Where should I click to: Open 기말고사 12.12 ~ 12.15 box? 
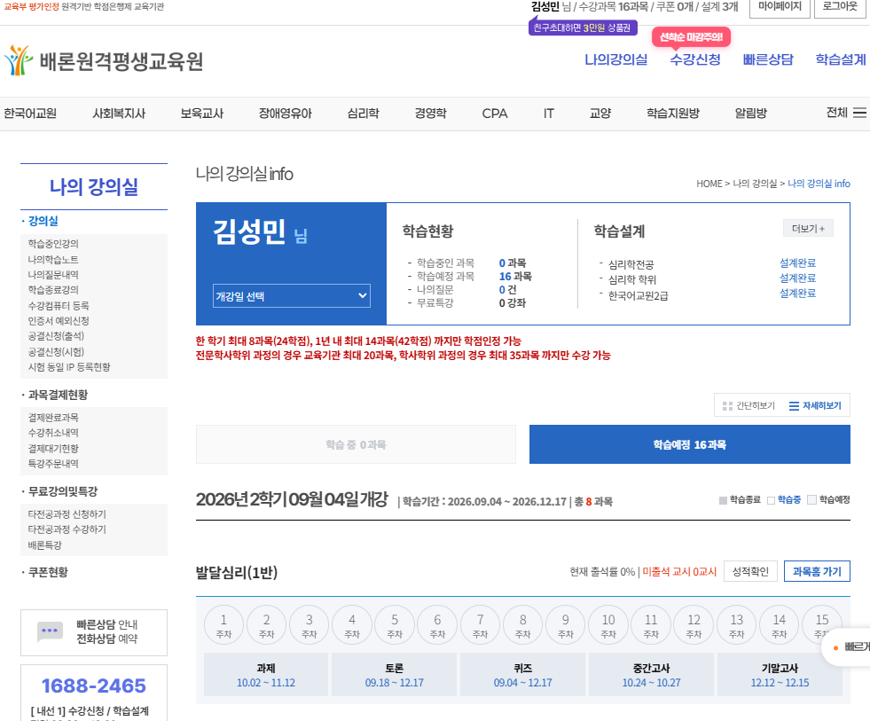[780, 674]
